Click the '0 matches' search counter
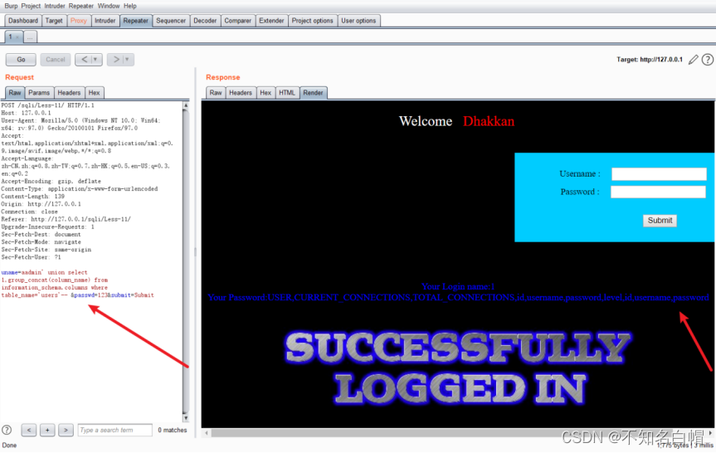Screen dimensions: 716x453 [x=172, y=430]
